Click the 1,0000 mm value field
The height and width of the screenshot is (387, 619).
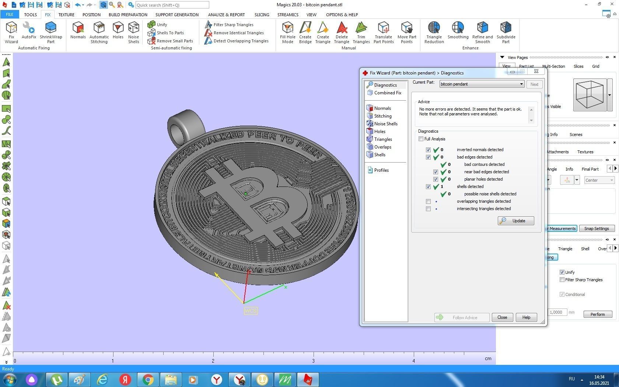point(556,312)
